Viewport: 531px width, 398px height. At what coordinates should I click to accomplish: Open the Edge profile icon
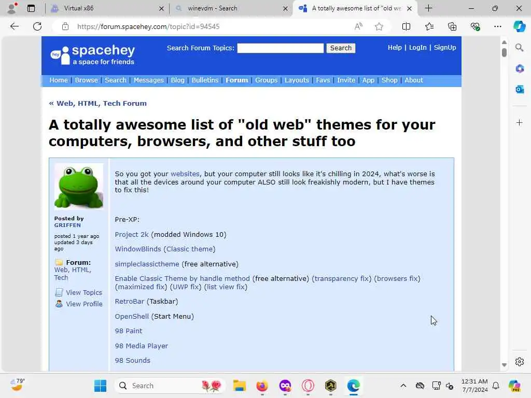click(12, 8)
